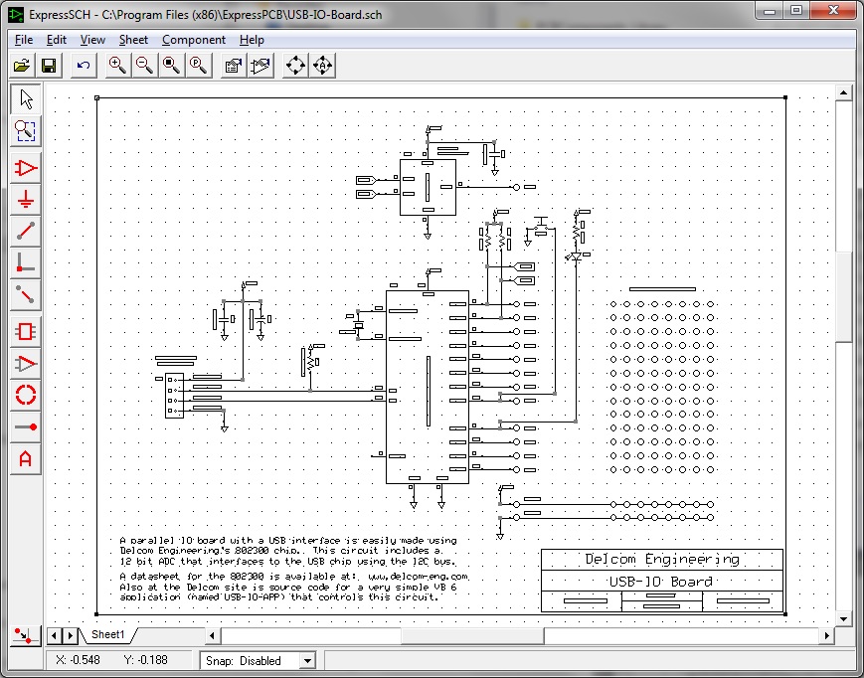
Task: Select the text placement tool
Action: (25, 460)
